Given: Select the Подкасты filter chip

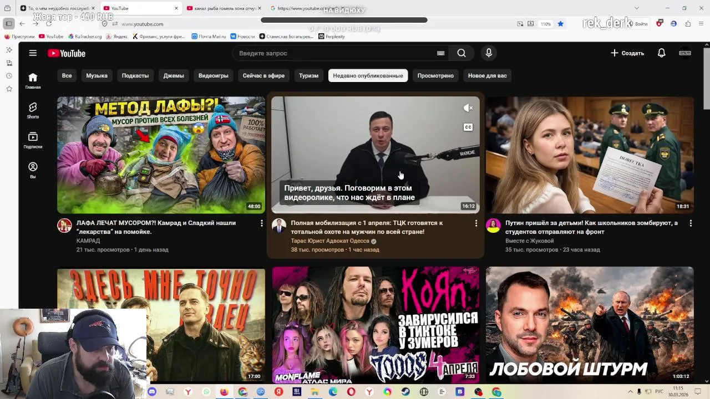Looking at the screenshot, I should (135, 75).
